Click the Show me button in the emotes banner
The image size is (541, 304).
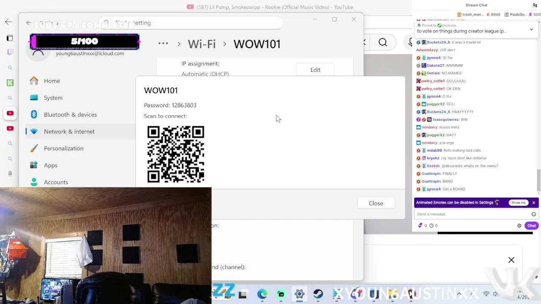pyautogui.click(x=519, y=203)
